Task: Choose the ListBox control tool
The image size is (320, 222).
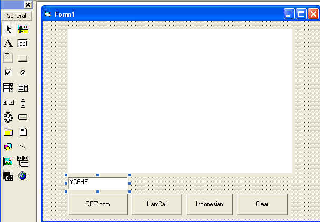Action: coord(23,88)
